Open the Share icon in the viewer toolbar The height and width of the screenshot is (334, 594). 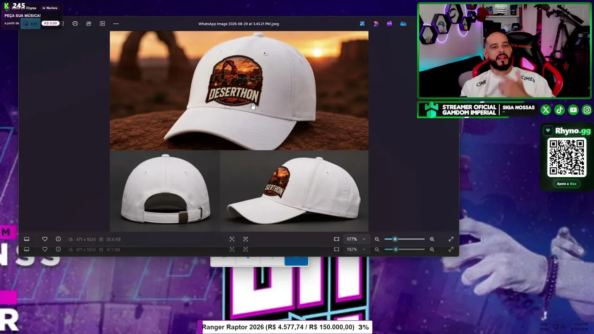click(x=89, y=24)
